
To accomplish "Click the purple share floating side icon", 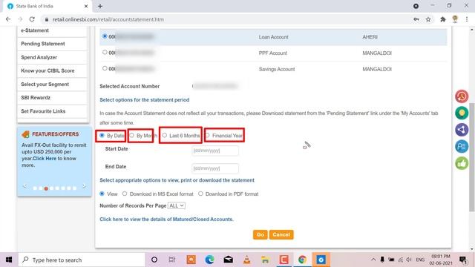I will point(462,130).
